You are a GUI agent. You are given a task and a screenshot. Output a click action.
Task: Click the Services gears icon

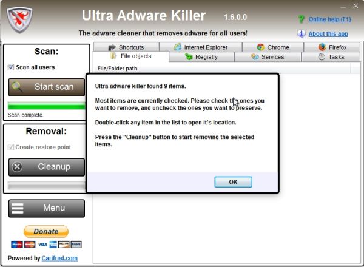pos(255,56)
